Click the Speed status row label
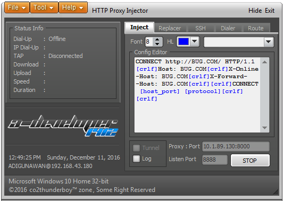The height and width of the screenshot is (201, 283). (21, 81)
